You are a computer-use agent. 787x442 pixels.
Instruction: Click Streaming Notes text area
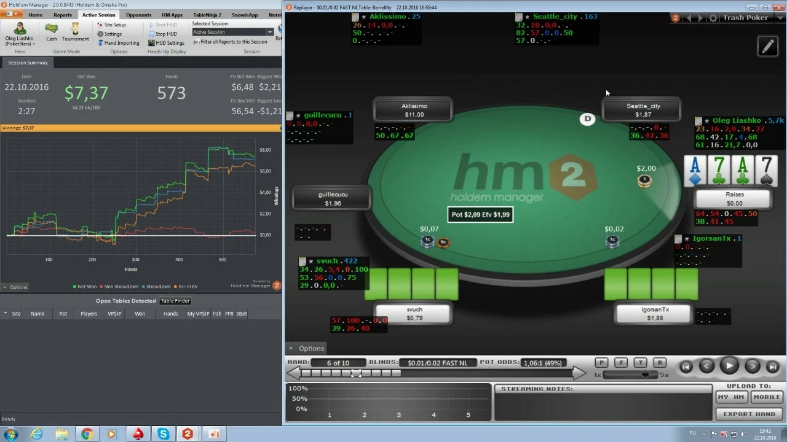click(603, 406)
